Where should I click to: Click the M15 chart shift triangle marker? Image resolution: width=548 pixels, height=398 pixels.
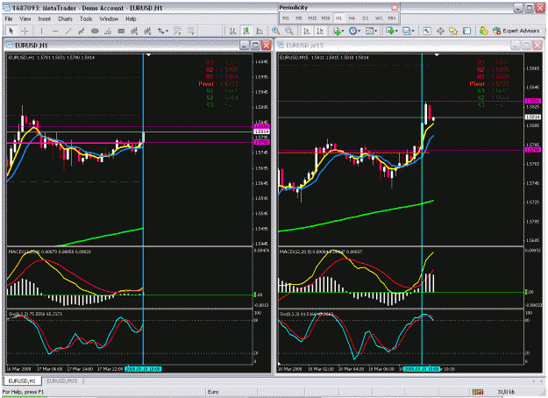(x=437, y=55)
